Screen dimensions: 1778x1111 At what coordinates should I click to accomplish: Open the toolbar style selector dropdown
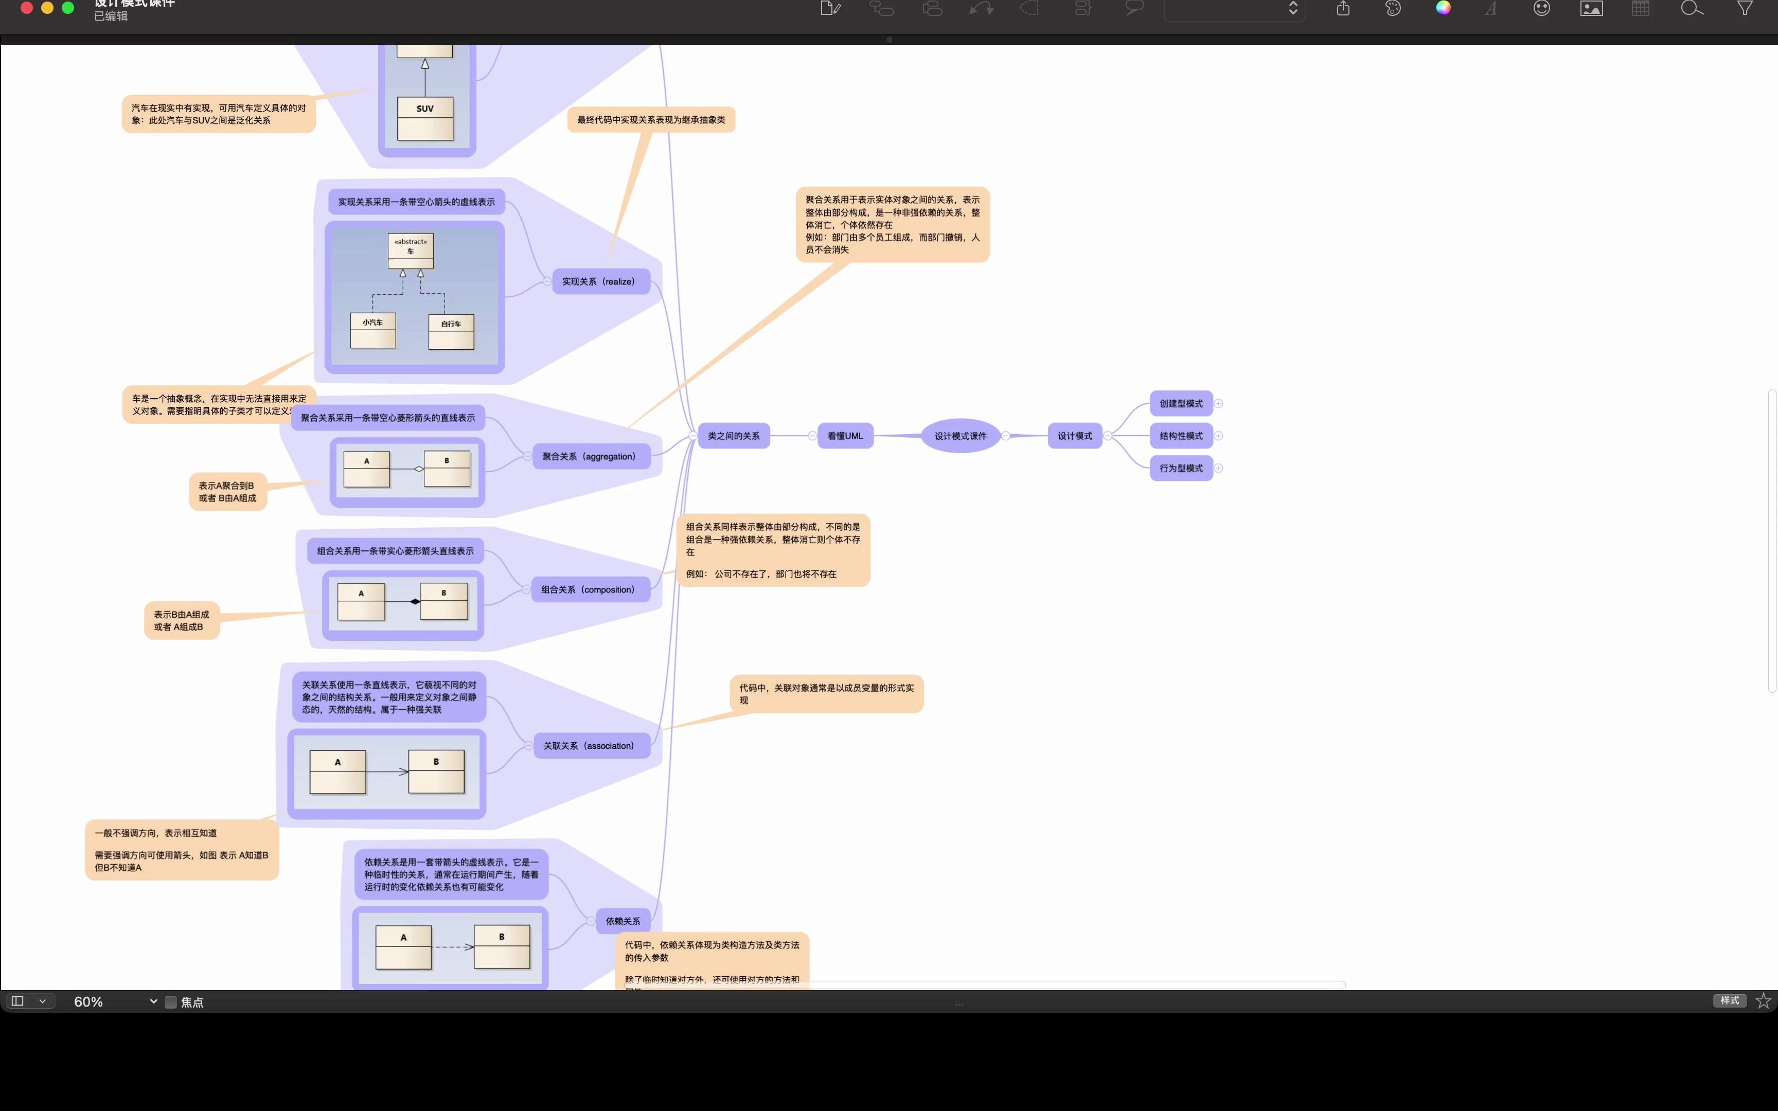point(1234,10)
